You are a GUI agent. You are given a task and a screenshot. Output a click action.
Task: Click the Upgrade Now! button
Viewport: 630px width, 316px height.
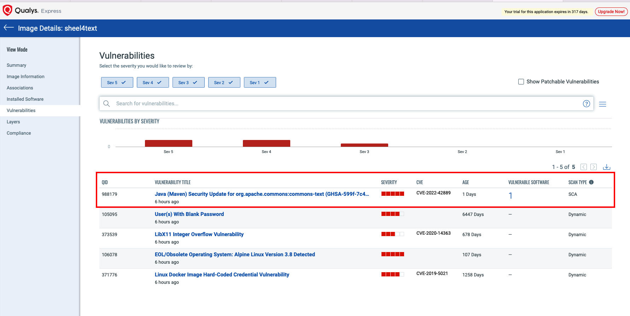611,12
